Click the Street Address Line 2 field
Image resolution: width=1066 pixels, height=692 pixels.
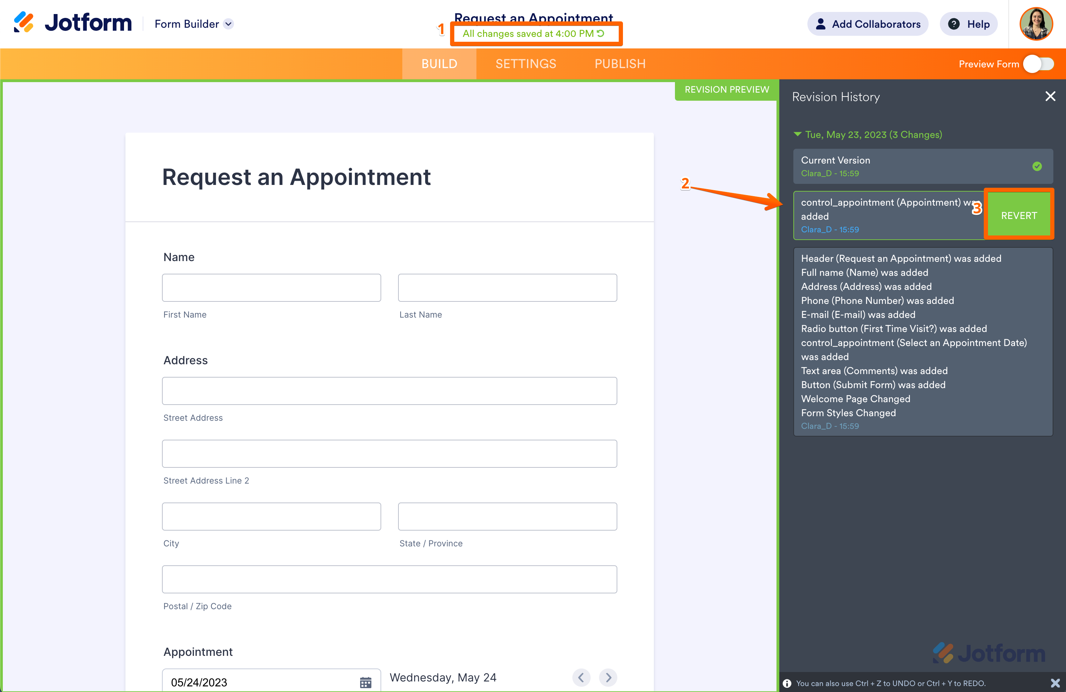point(389,454)
